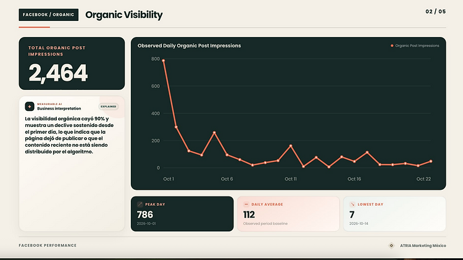This screenshot has width=463, height=260.
Task: Click the 7 lowest day value
Action: point(352,214)
